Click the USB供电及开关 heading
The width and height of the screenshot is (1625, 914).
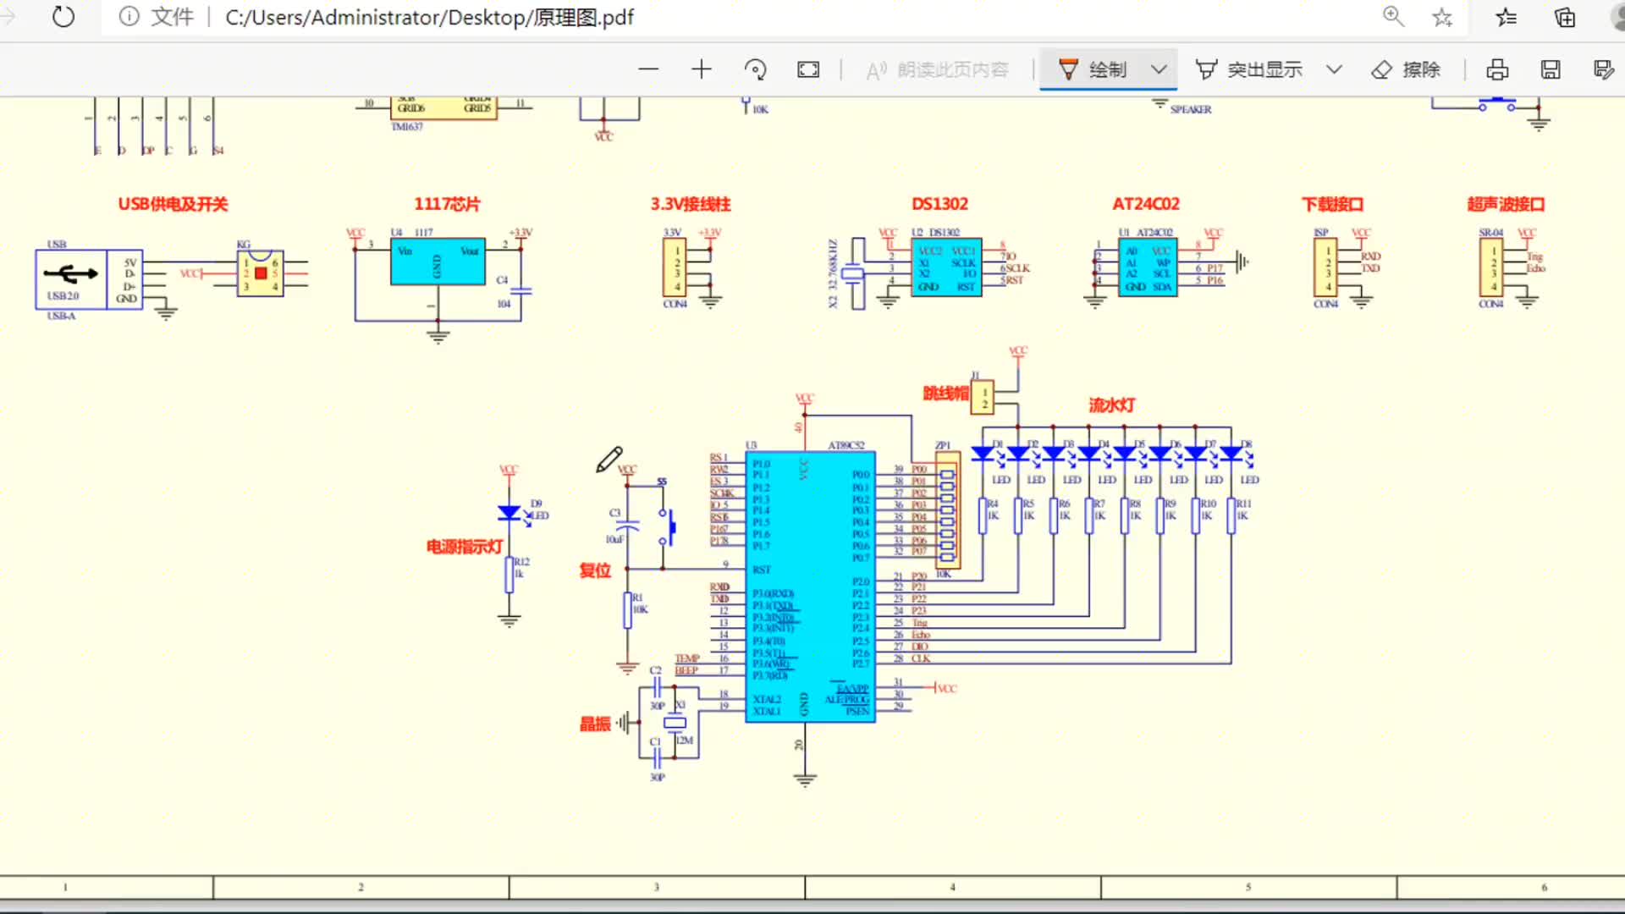click(173, 204)
